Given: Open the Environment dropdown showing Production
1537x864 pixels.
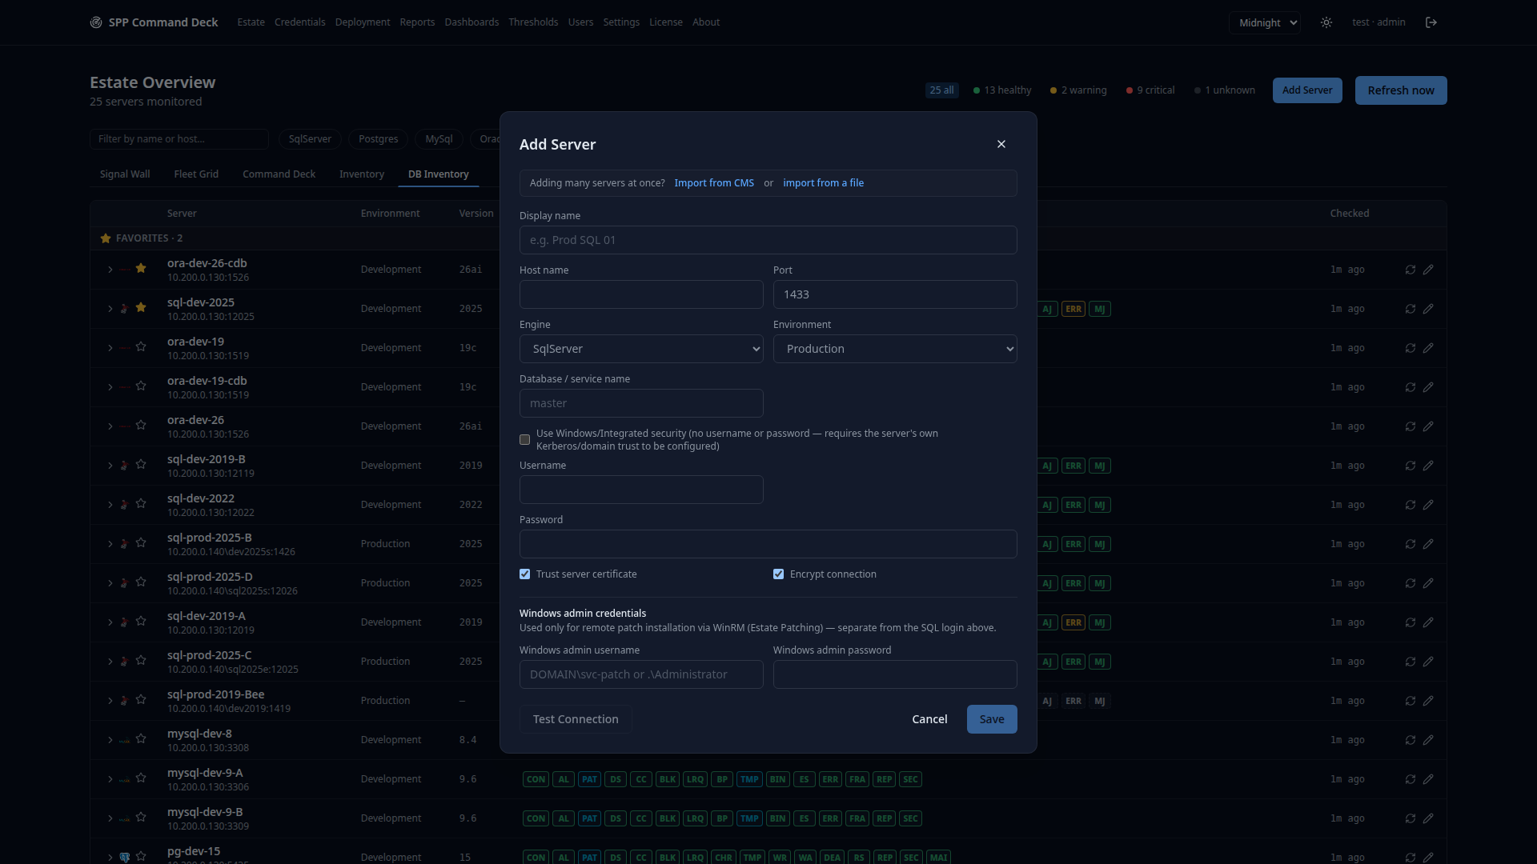Looking at the screenshot, I should click(895, 349).
